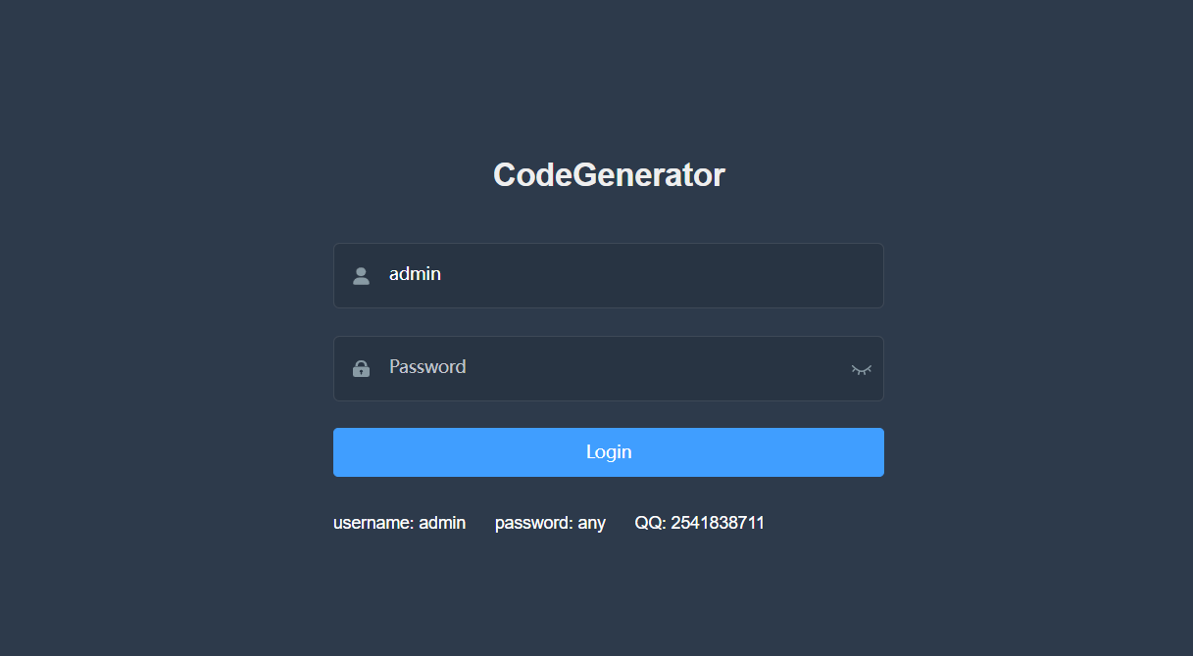Screen dimensions: 1193x656
Task: Click the eye icon at the password field's right edge
Action: click(861, 369)
